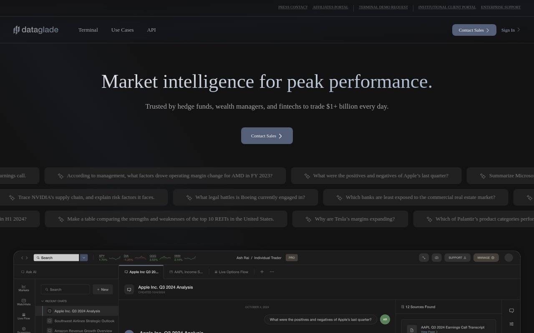534x333 pixels.
Task: Click sparkle icon on the Tesla prompt
Action: click(308, 219)
